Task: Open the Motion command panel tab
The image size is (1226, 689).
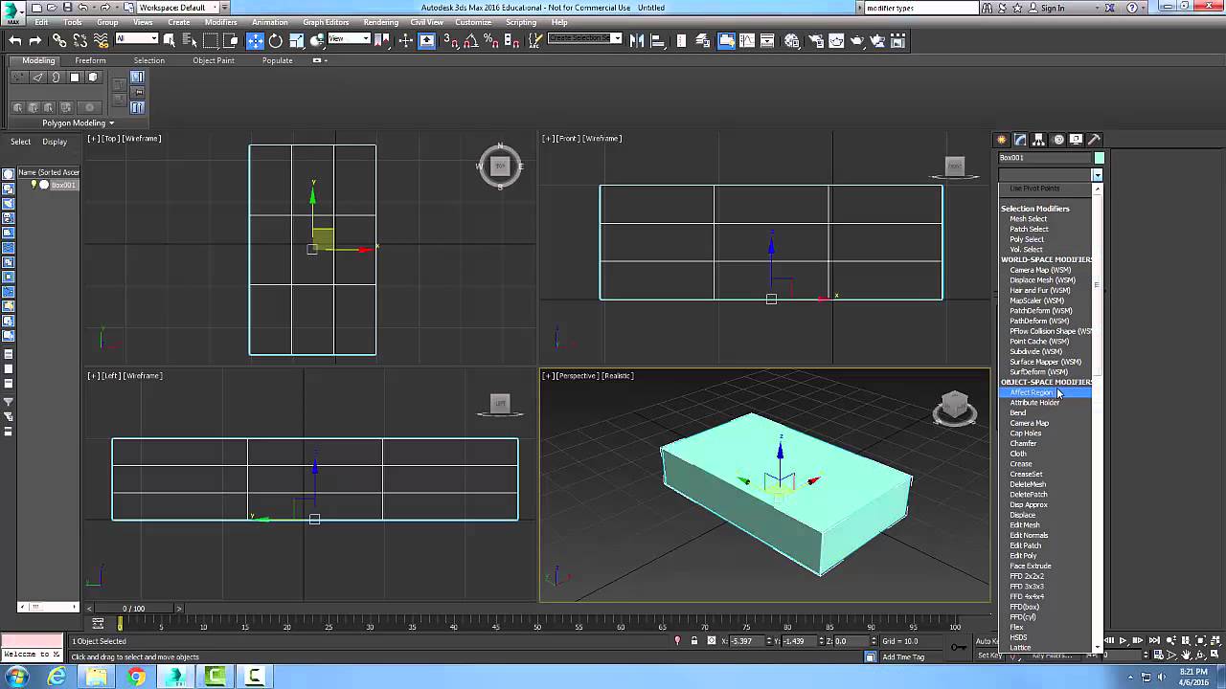Action: (x=1058, y=140)
